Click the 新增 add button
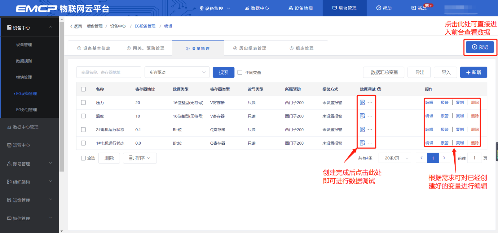Image resolution: width=498 pixels, height=233 pixels. coord(474,72)
